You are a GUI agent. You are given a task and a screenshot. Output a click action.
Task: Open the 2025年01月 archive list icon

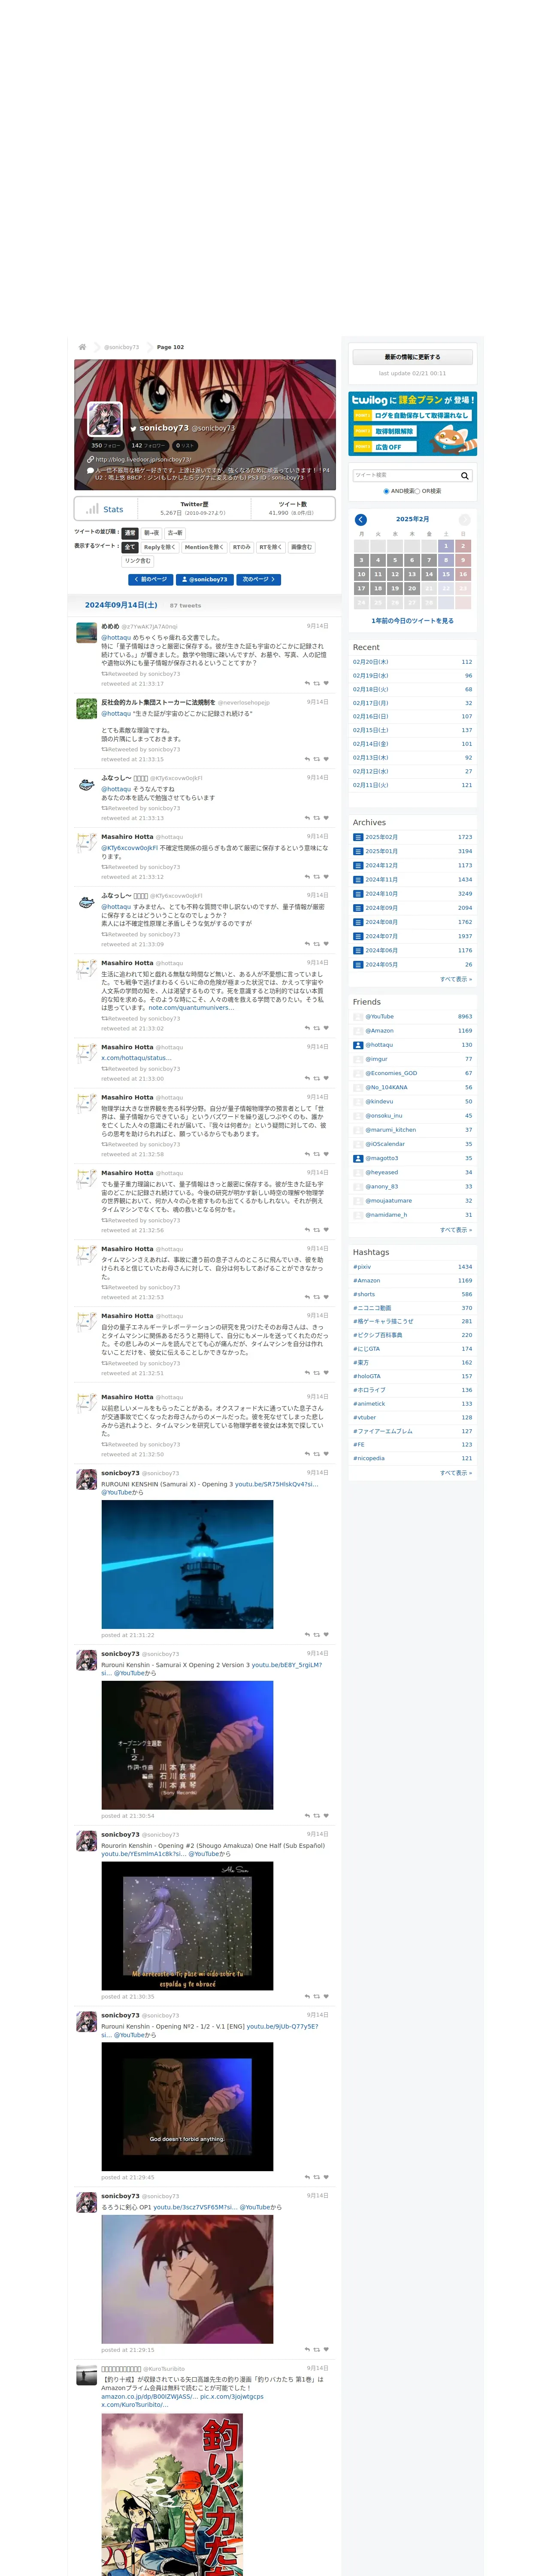pyautogui.click(x=358, y=851)
